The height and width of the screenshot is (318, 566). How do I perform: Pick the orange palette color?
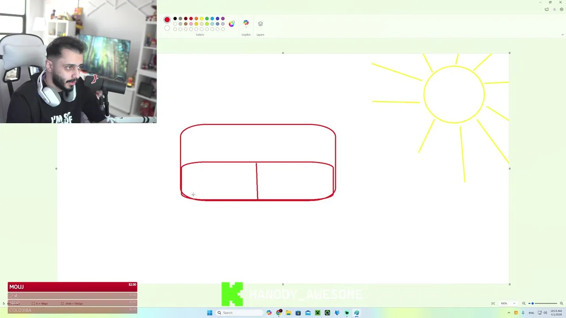[x=196, y=19]
